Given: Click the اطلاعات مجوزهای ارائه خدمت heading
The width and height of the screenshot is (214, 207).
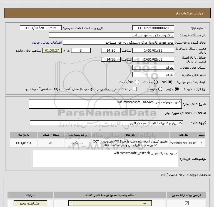Looking at the screenshot, I should 186,175.
